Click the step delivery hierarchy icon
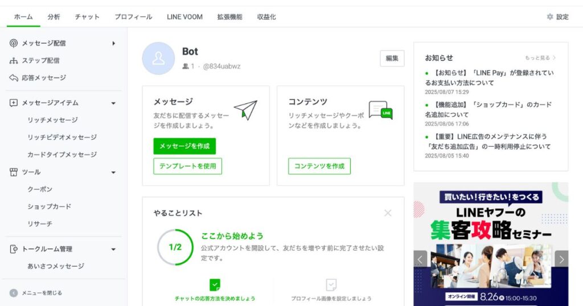This screenshot has height=306, width=583. click(x=14, y=60)
